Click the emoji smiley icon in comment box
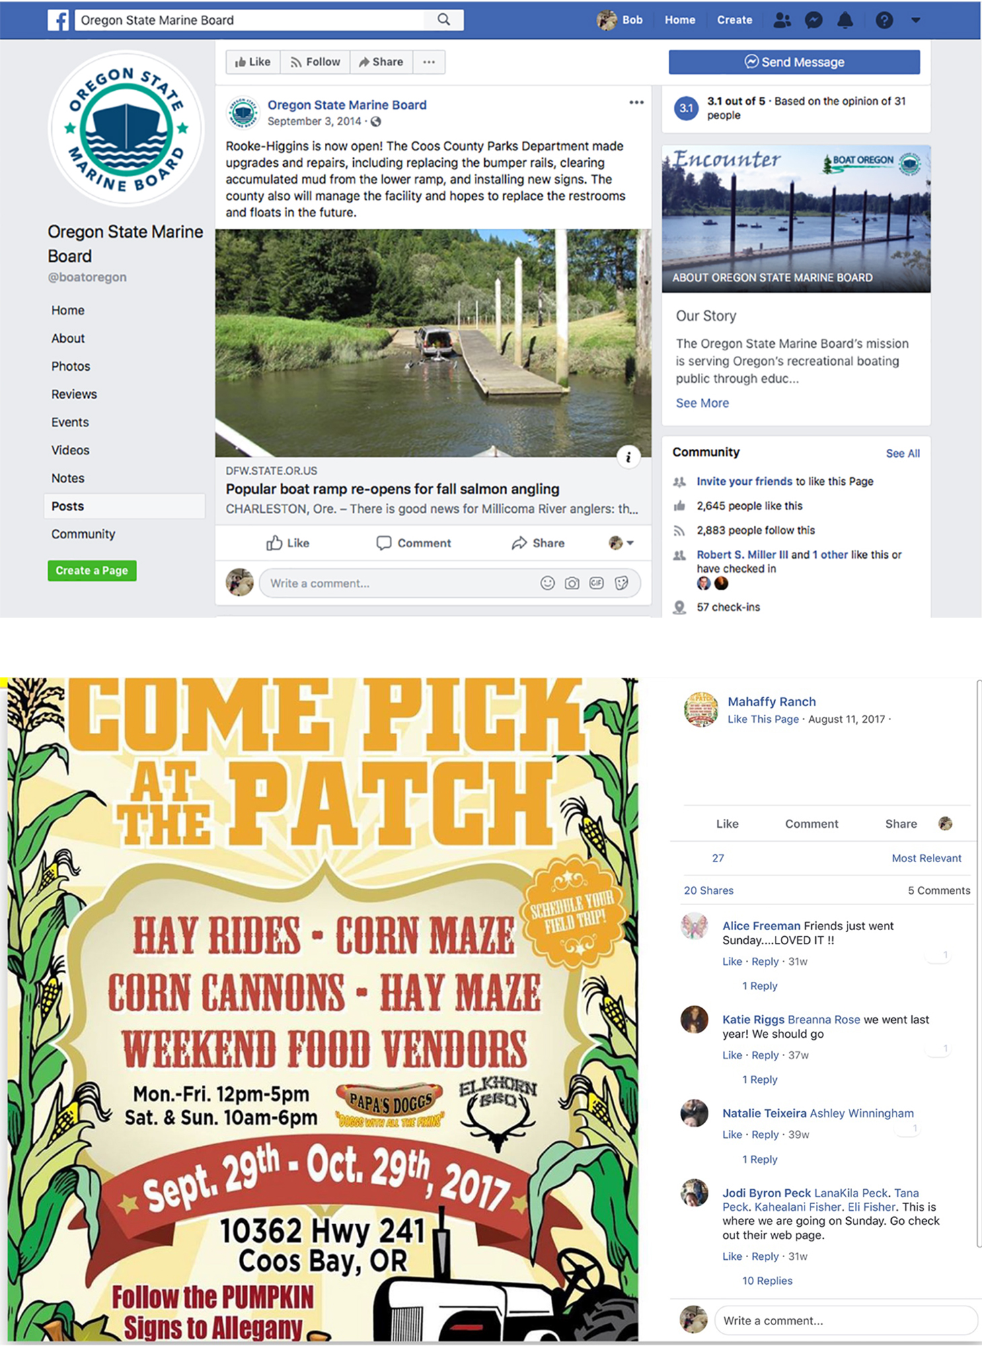This screenshot has height=1346, width=982. coord(547,583)
